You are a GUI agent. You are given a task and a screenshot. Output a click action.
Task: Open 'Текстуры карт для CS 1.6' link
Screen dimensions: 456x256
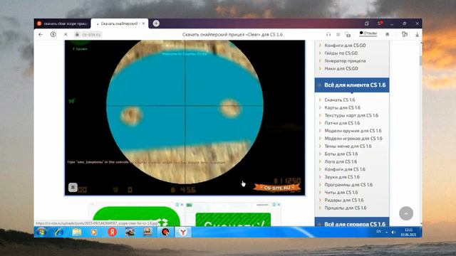point(351,115)
